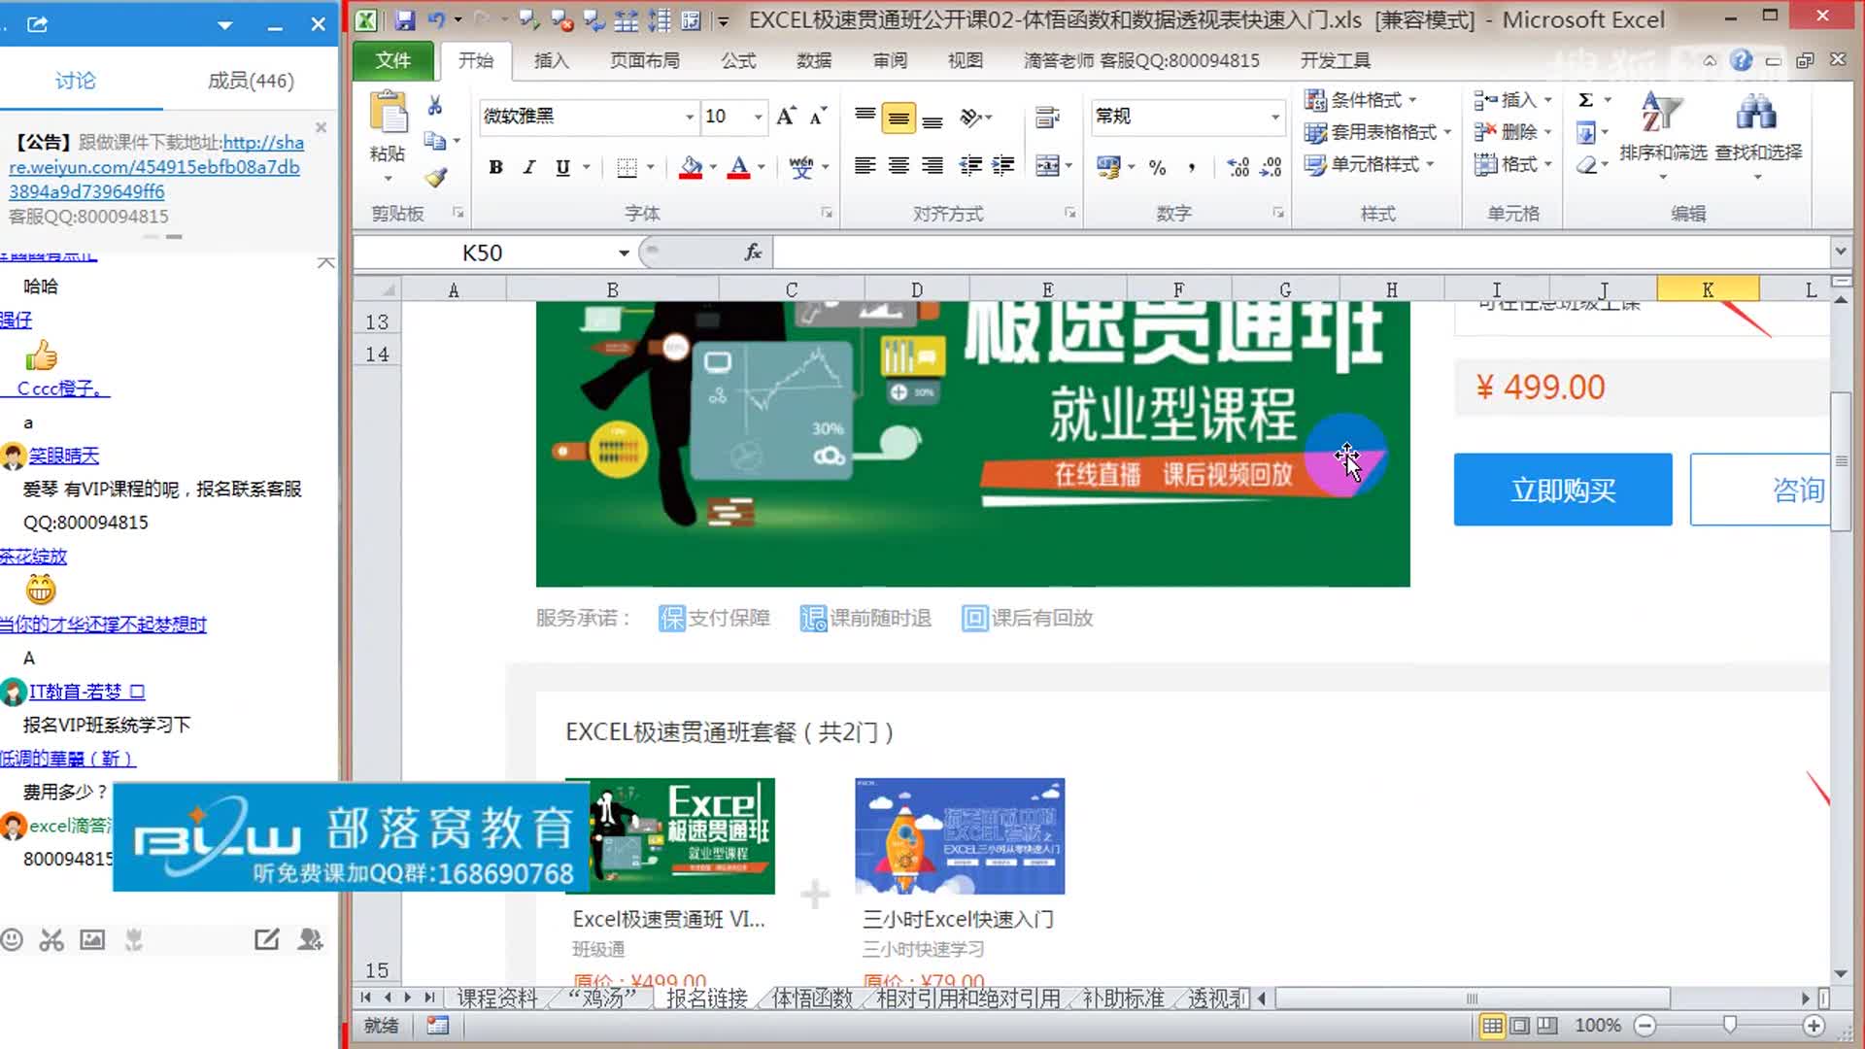Open the File tab
Image resolution: width=1865 pixels, height=1049 pixels.
point(393,60)
